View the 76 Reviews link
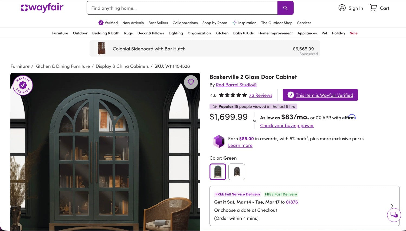This screenshot has width=406, height=231. pyautogui.click(x=260, y=95)
